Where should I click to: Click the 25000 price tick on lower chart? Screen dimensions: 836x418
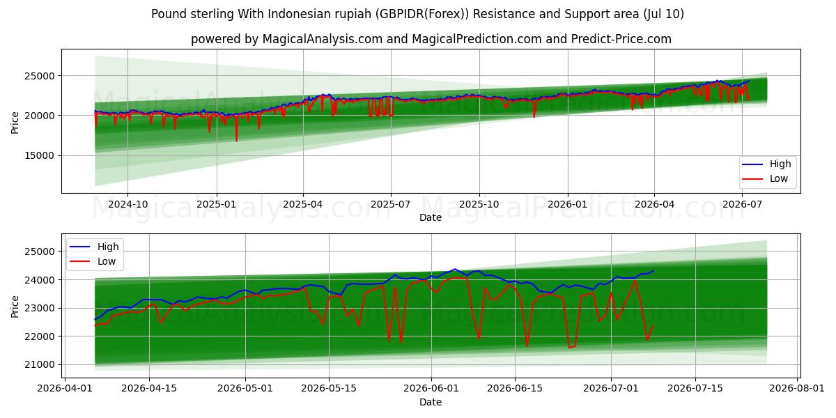pyautogui.click(x=41, y=251)
